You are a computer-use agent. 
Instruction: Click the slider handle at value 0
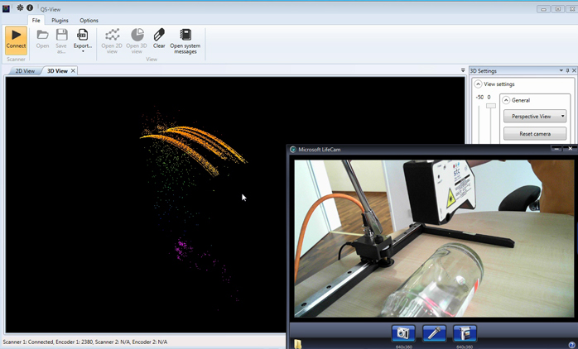coord(490,106)
